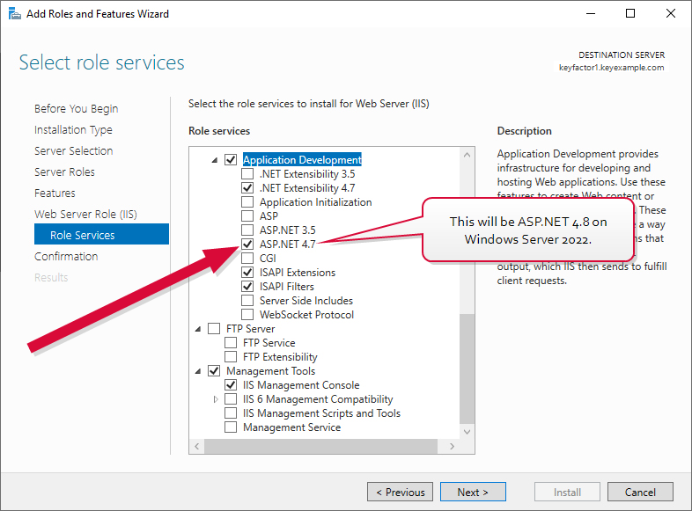Enable the ASP.NET 3.5 checkbox

tap(248, 230)
